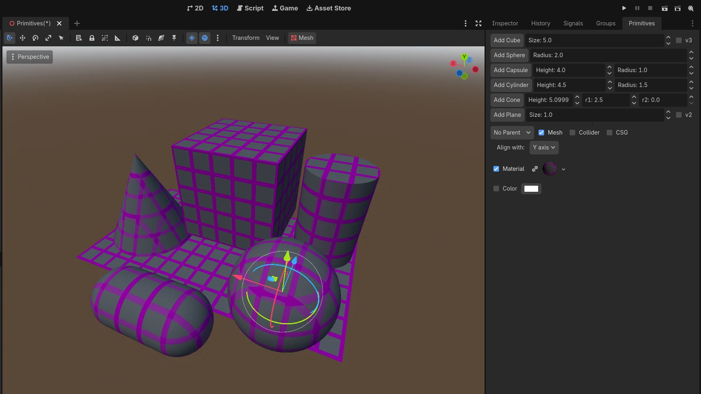Run the project with play button
The image size is (701, 394).
(x=624, y=8)
